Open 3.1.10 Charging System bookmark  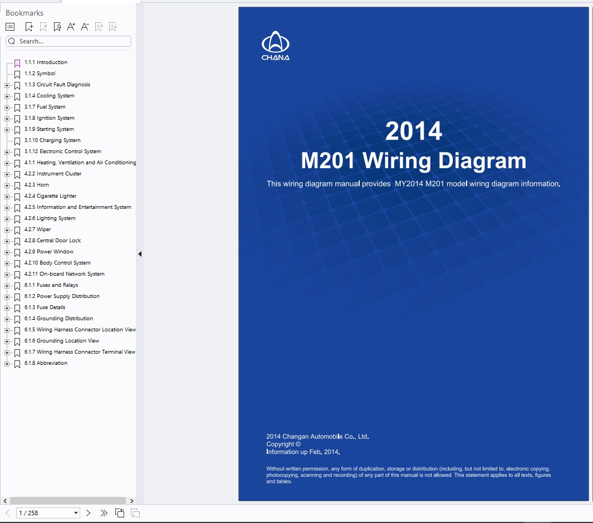[x=52, y=140]
